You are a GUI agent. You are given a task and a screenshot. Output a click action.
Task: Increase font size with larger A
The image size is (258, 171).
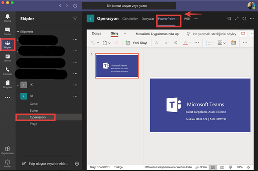tap(156, 43)
